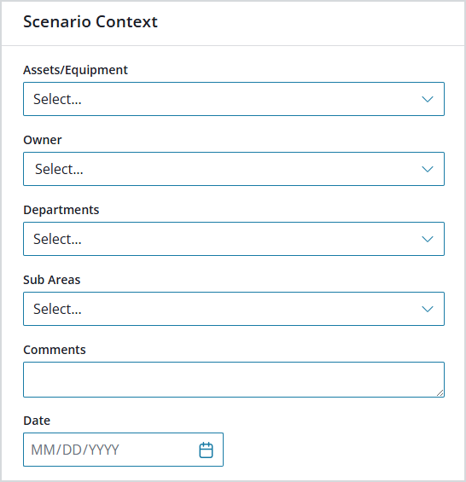Image resolution: width=466 pixels, height=482 pixels.
Task: Open the Assets/Equipment select box
Action: (234, 99)
